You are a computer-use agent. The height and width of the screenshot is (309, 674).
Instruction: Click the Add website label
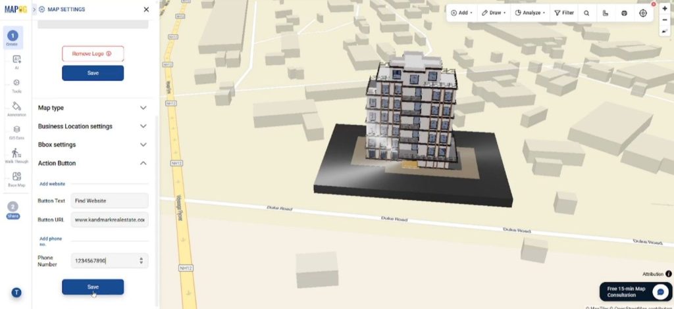click(53, 183)
